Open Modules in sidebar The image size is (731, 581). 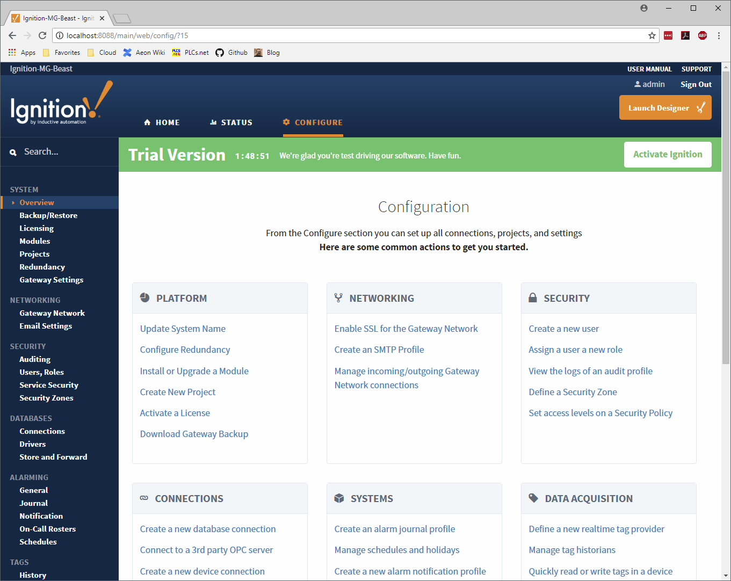(35, 241)
